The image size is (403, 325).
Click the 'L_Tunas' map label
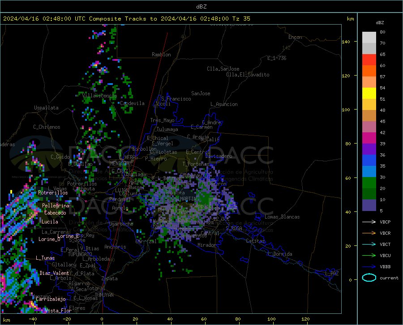[x=45, y=258]
